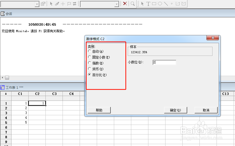Click the swap arrows toolbar icon
The height and width of the screenshot is (146, 235).
(x=75, y=4)
